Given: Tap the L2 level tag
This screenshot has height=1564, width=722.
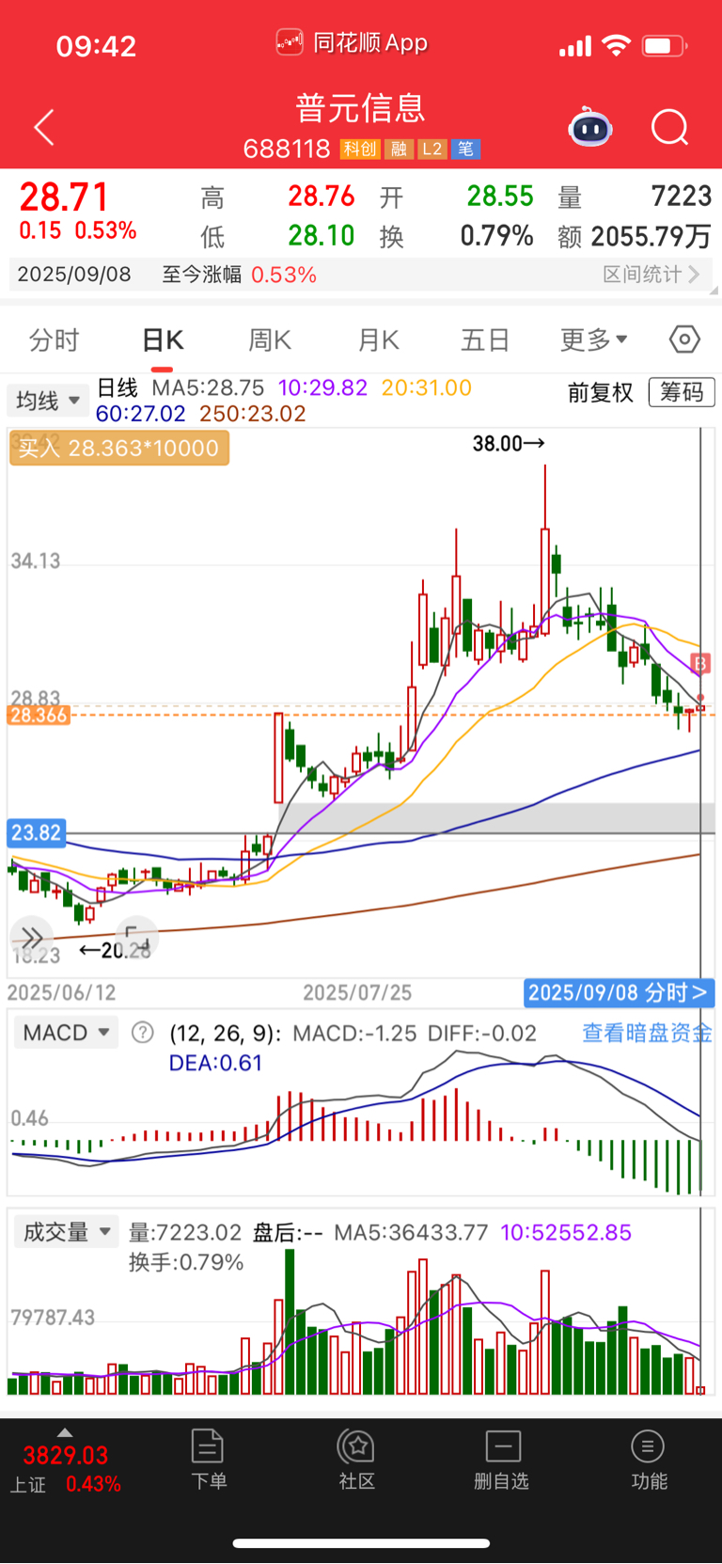Looking at the screenshot, I should (432, 149).
